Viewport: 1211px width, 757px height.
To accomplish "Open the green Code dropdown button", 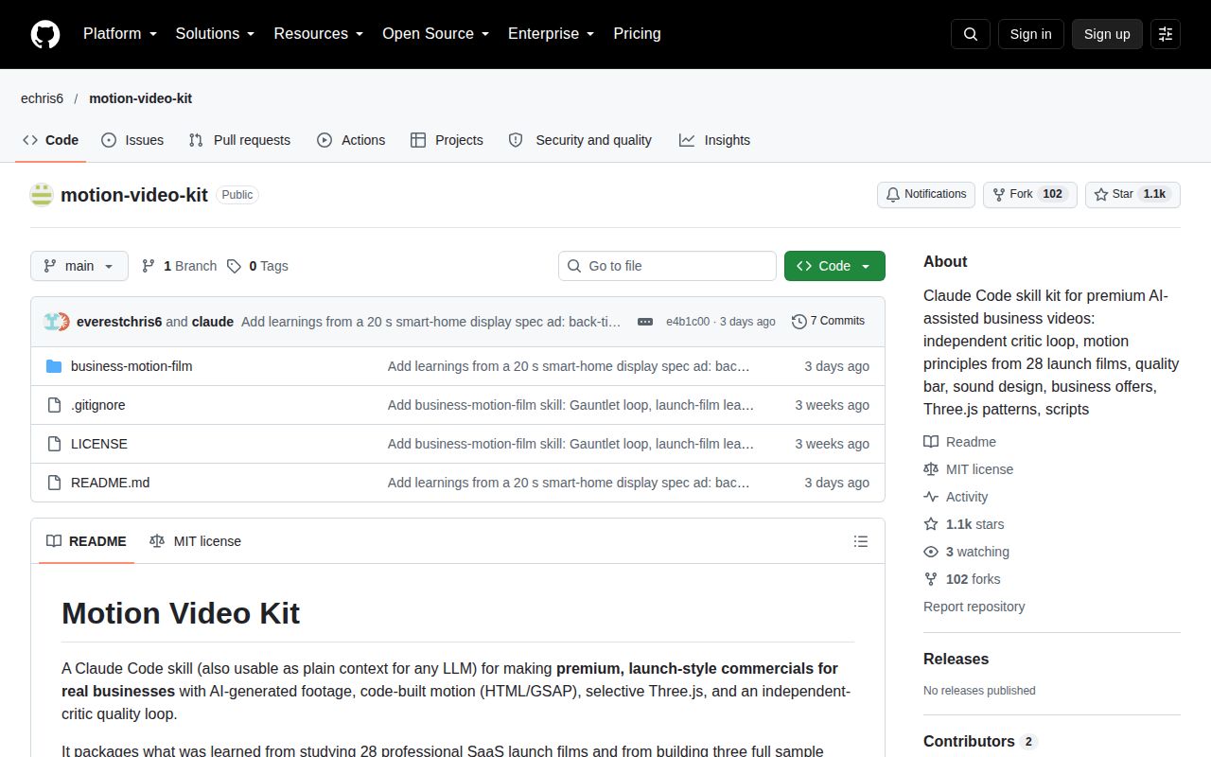I will pyautogui.click(x=834, y=266).
